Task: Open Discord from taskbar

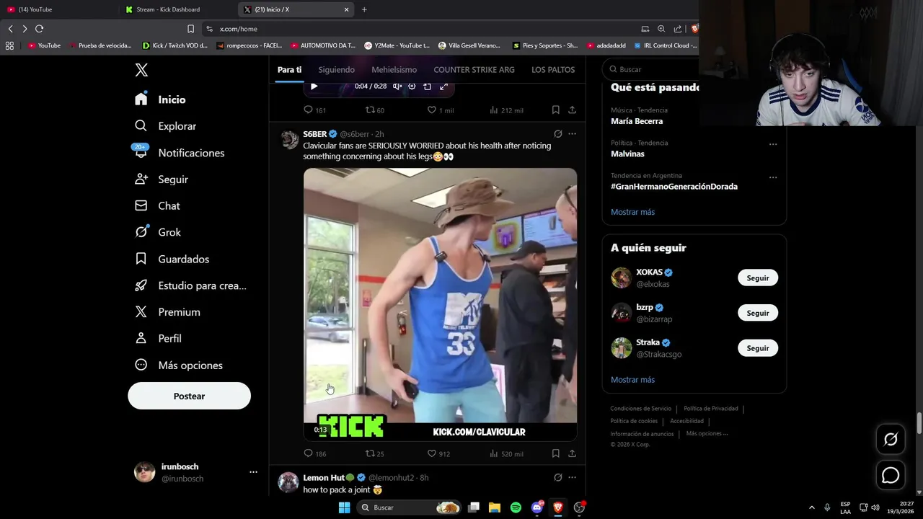Action: [537, 507]
